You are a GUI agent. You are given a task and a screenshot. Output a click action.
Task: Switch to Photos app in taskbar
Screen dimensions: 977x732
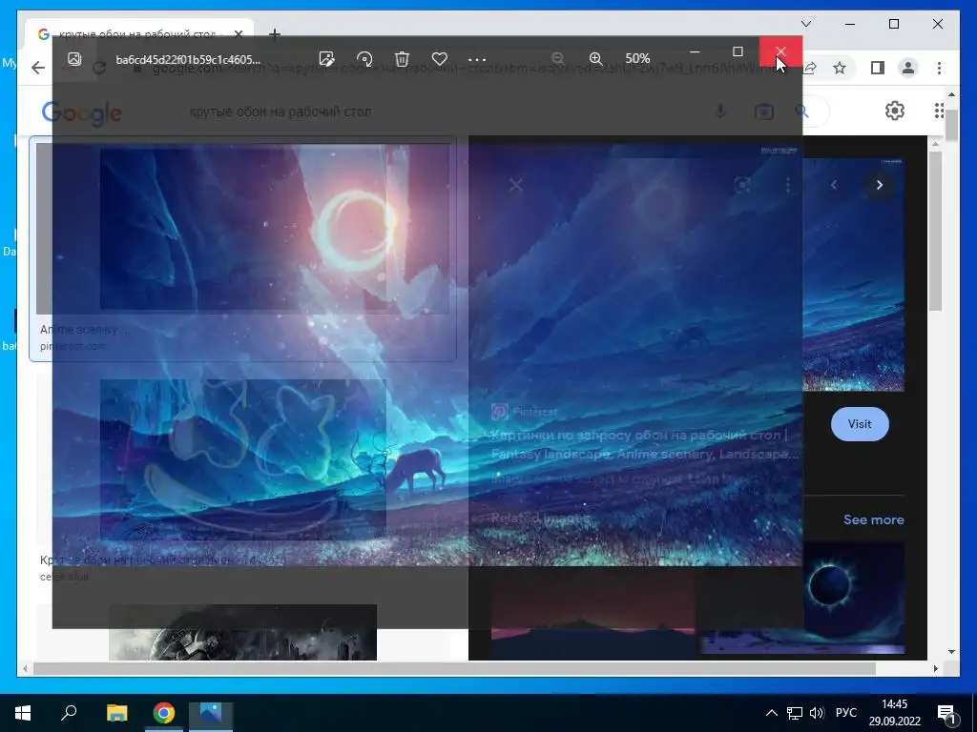pyautogui.click(x=211, y=713)
